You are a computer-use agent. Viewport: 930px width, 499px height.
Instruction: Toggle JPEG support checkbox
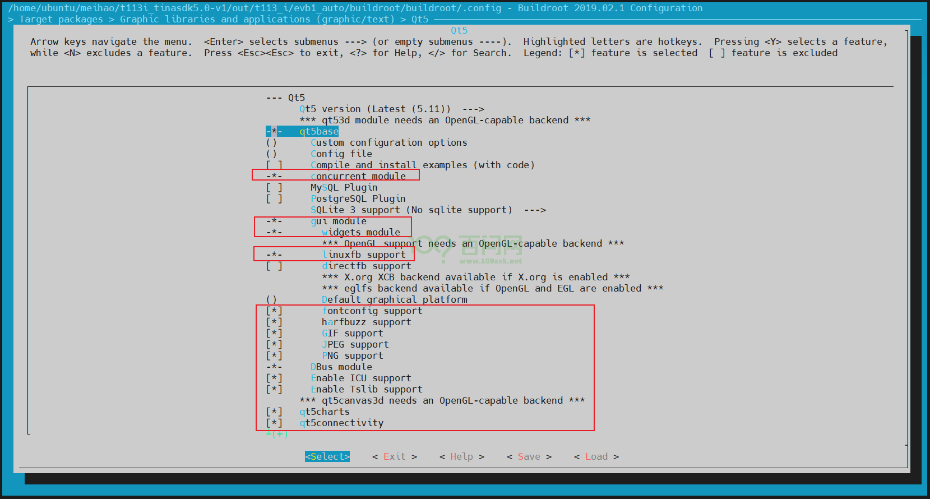tap(274, 344)
